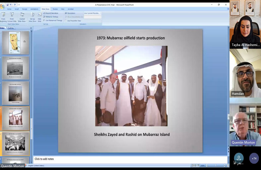
Task: Open Set Up Slide Show dialog
Action: (x=32, y=17)
